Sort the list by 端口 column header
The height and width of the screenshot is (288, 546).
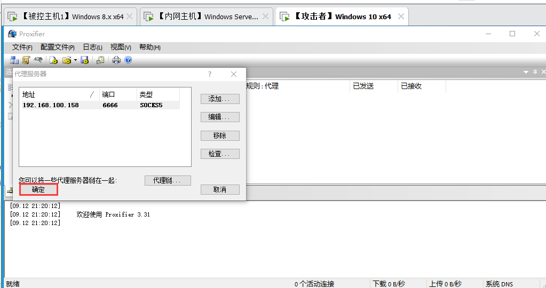117,94
